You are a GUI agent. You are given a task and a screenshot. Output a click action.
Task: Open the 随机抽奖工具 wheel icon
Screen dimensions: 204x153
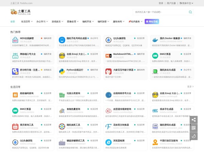[x=62, y=126]
